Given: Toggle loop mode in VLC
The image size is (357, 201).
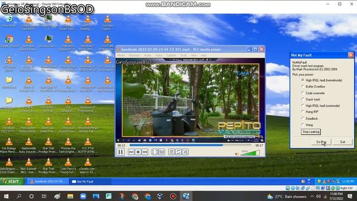Looking at the screenshot, I should (178, 152).
